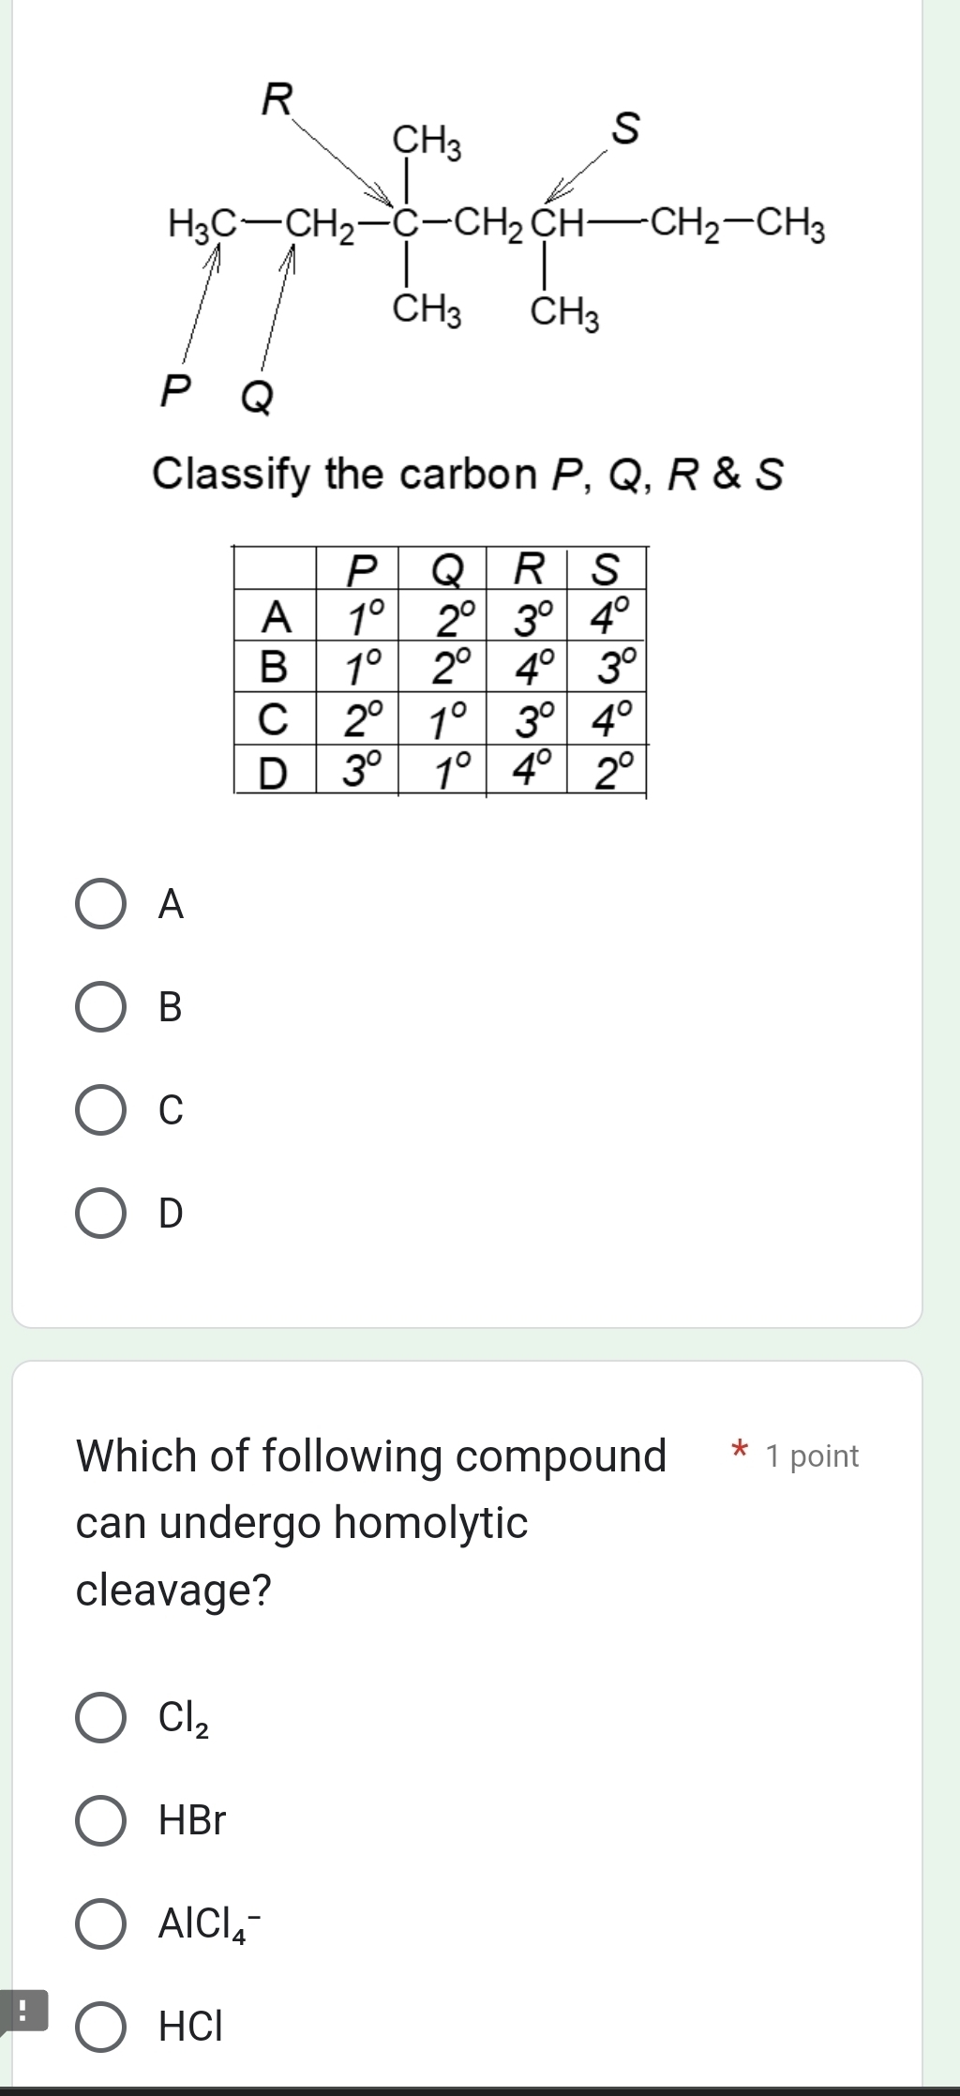Select radio option A
The height and width of the screenshot is (2096, 960).
(100, 904)
